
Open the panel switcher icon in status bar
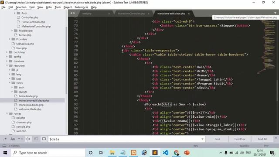coord(4,146)
